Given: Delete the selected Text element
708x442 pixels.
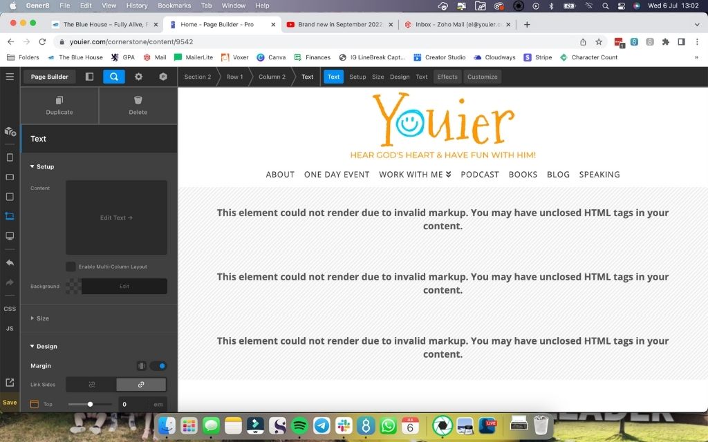Looking at the screenshot, I should [138, 106].
